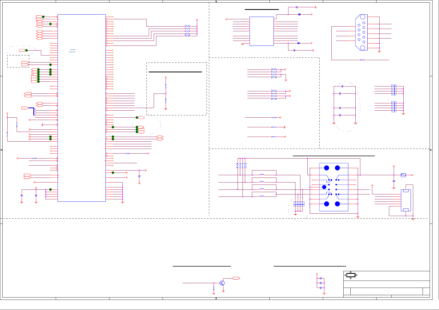
Task: Select the port inside the top-left dashed ellipse
Action: [22, 50]
